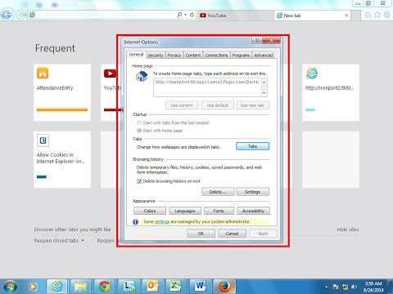Click the browser forward arrow
The width and height of the screenshot is (393, 294).
coord(21,15)
